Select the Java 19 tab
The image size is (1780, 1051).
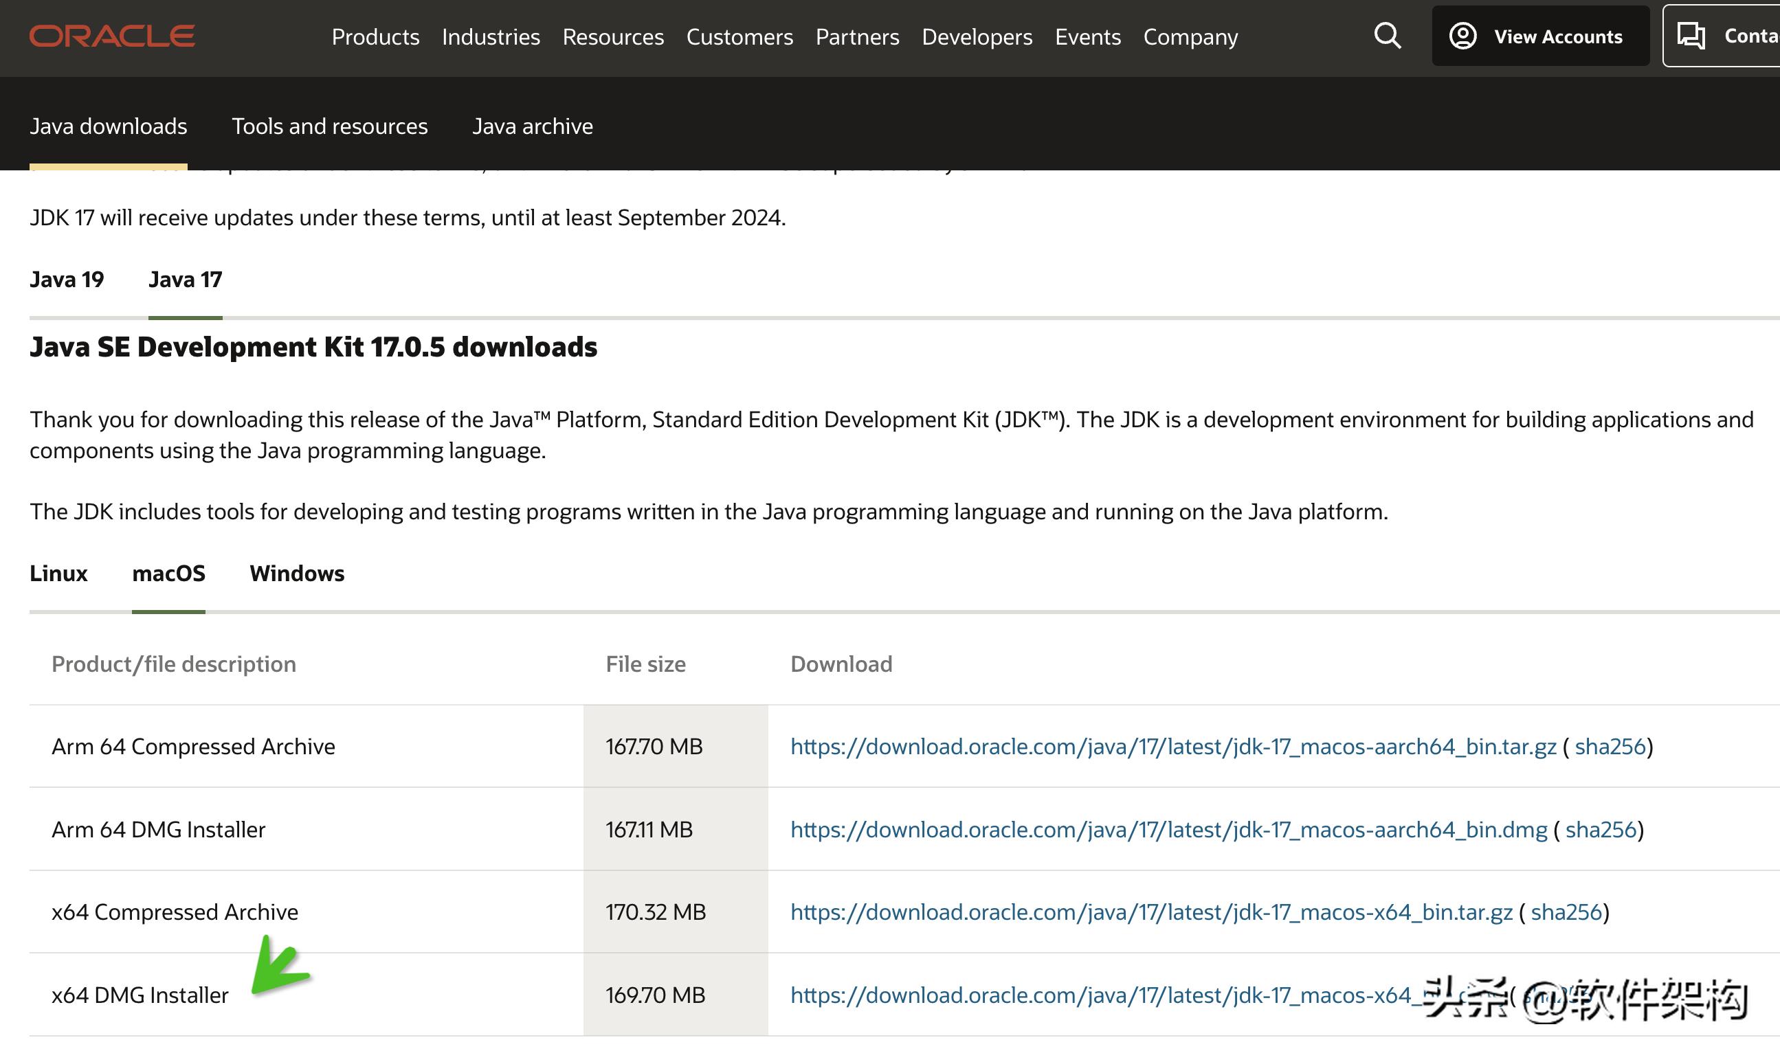67,280
